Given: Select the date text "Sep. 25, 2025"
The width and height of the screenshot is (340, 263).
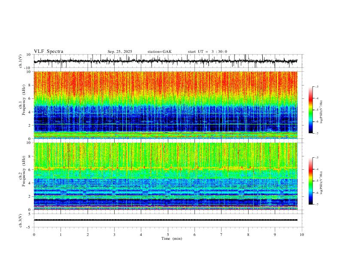Looking at the screenshot, I should click(x=120, y=52).
